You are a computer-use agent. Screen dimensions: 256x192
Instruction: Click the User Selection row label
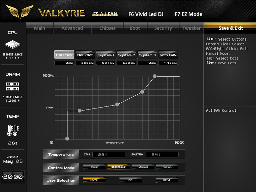coord(61,180)
